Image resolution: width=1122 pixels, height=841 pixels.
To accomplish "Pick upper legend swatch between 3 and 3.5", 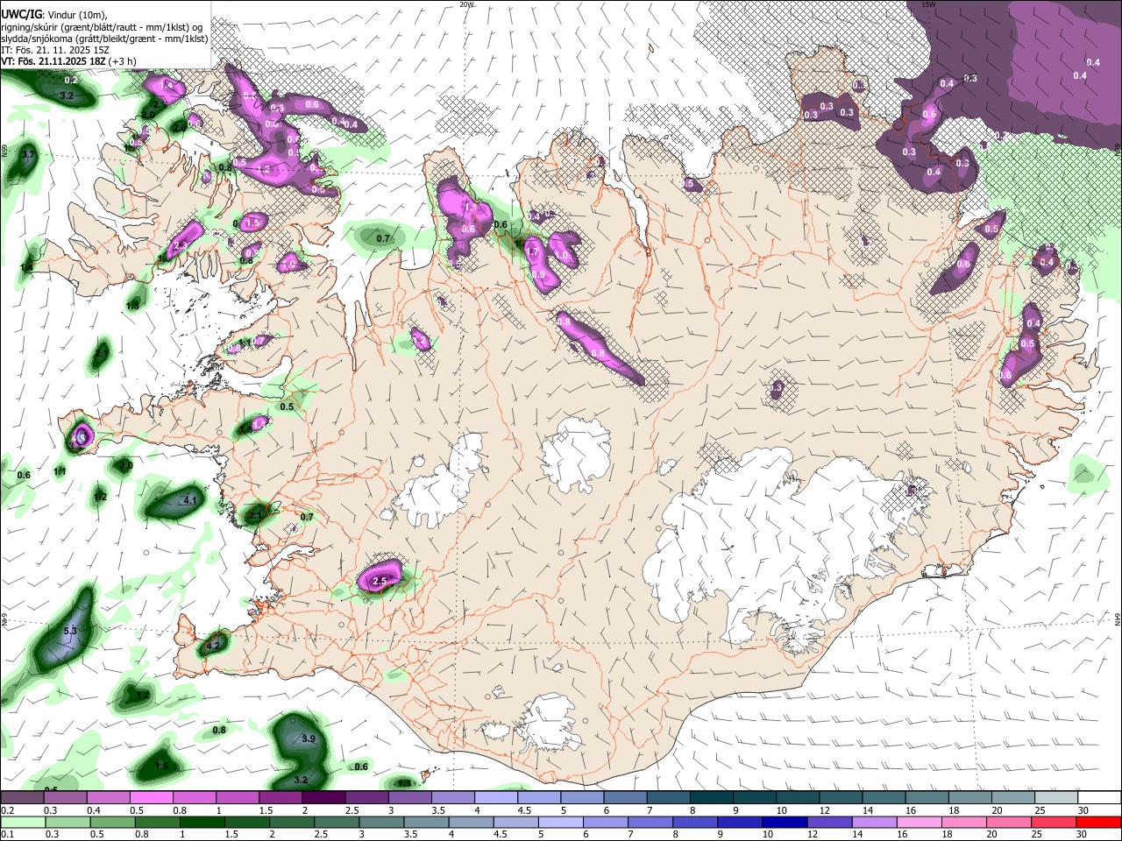I will (409, 798).
